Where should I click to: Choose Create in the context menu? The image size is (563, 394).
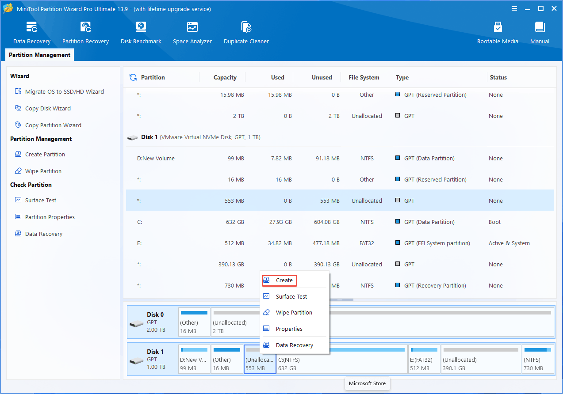coord(280,280)
